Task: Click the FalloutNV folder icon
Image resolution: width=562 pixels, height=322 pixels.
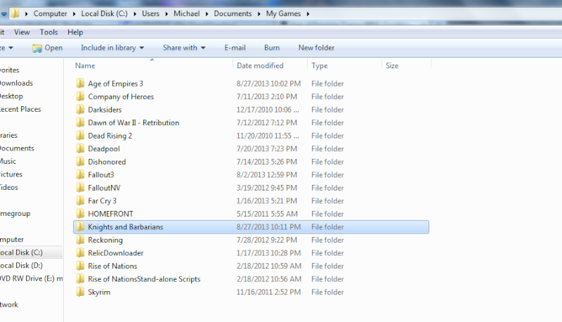Action: tap(80, 188)
